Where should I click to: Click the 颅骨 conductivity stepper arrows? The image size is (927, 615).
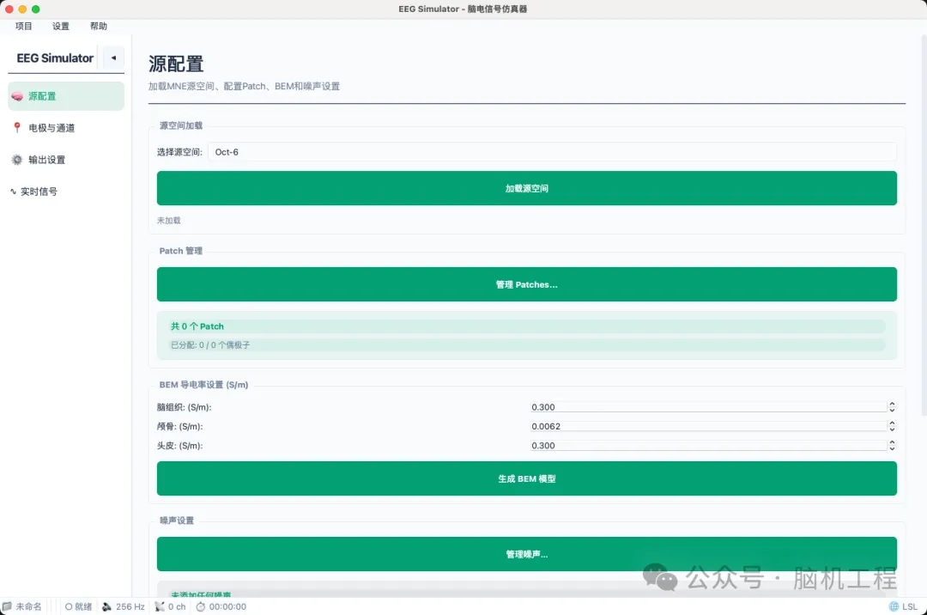tap(892, 426)
